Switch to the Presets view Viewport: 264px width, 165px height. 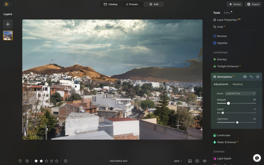click(132, 4)
